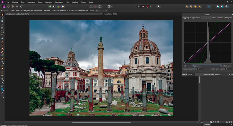The height and width of the screenshot is (126, 233).
Task: Apply Auto Levels from the toolbar
Action: tap(50, 6)
